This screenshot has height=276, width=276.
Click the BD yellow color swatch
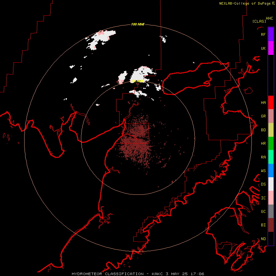point(271,130)
